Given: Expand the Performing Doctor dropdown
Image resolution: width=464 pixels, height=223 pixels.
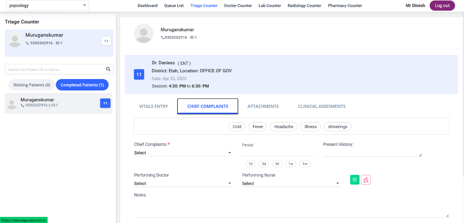Looking at the screenshot, I should pos(183,184).
